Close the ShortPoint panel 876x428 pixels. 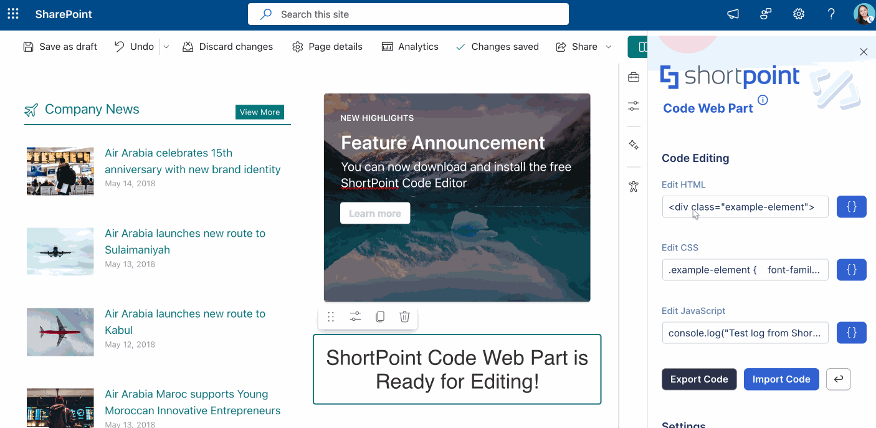pyautogui.click(x=864, y=52)
